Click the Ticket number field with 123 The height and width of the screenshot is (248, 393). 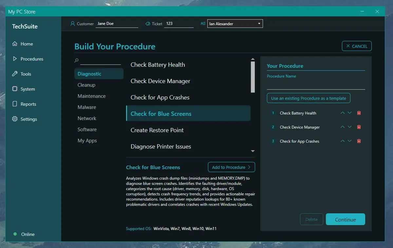pos(179,24)
